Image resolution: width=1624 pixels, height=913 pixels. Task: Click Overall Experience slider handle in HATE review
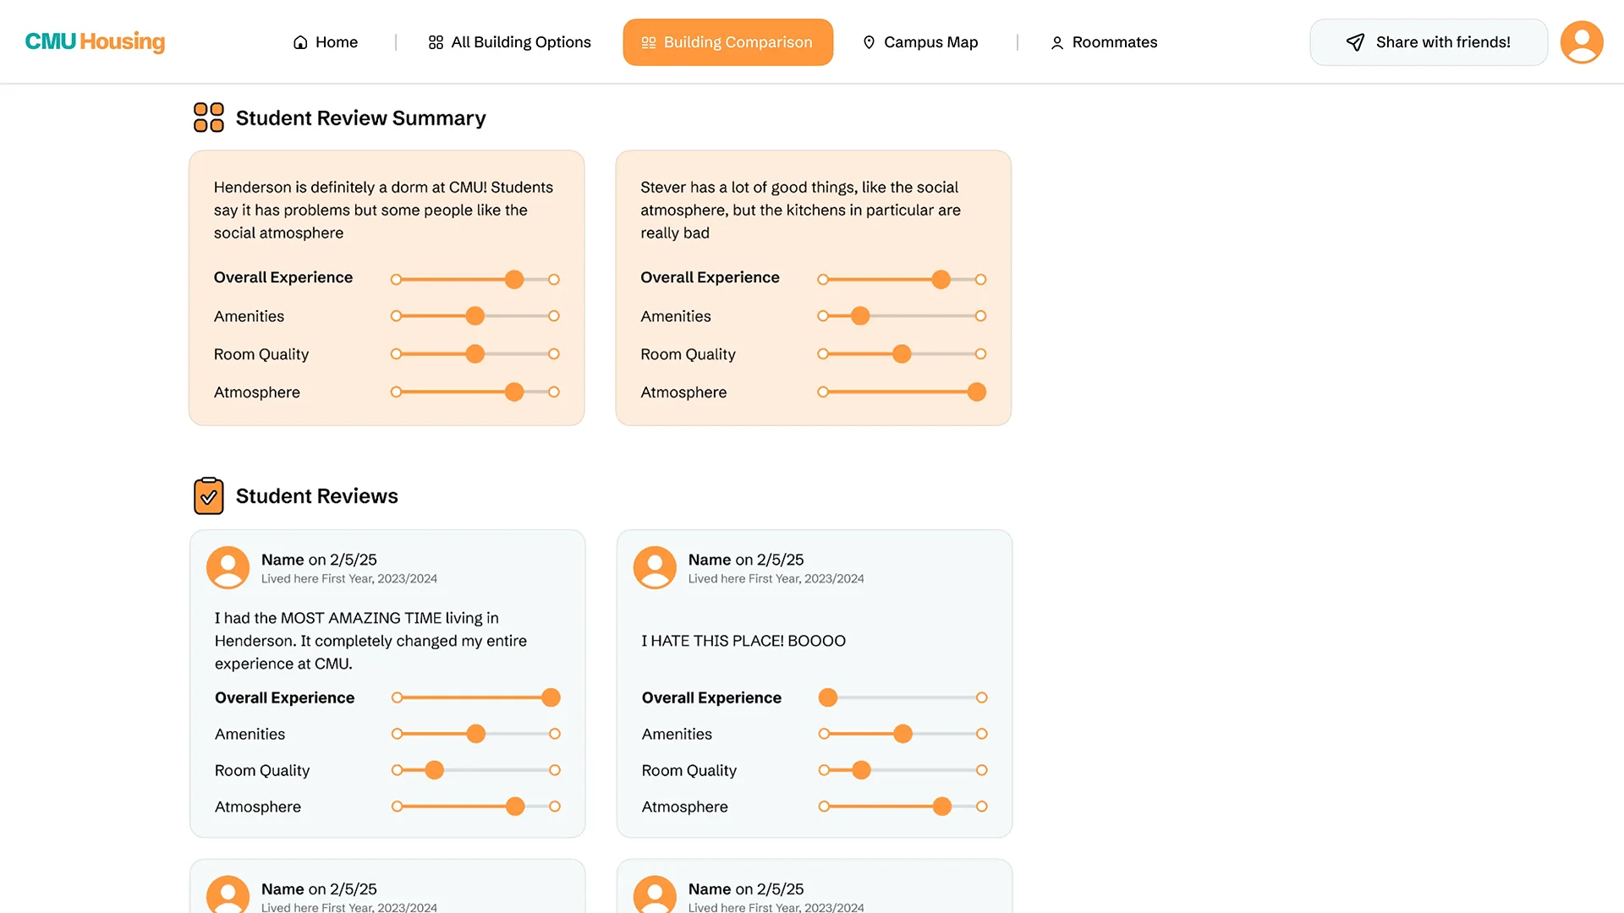click(x=828, y=697)
